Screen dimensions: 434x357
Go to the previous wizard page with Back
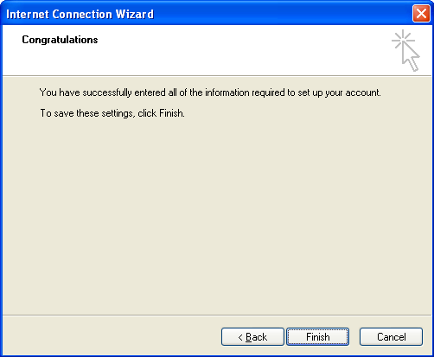click(x=252, y=336)
